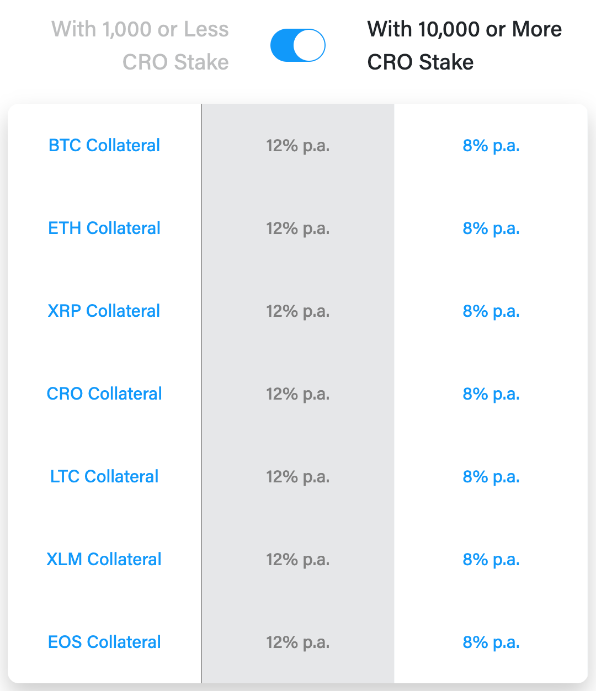This screenshot has height=691, width=596.
Task: Open the XRP Collateral link
Action: (104, 311)
